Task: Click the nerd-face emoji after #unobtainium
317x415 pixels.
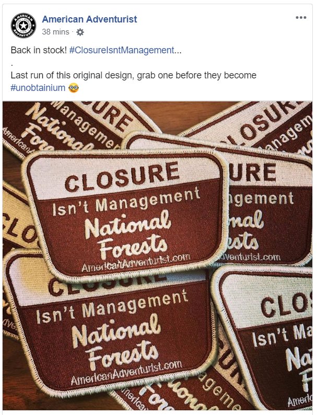Action: point(74,88)
